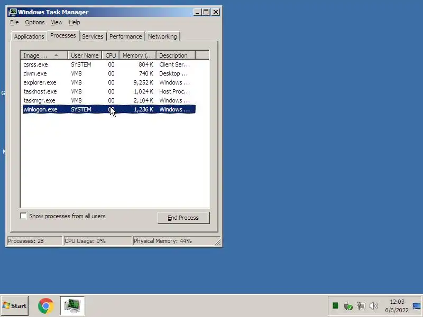The height and width of the screenshot is (317, 423).
Task: Select the dwm.exe process row
Action: (109, 73)
